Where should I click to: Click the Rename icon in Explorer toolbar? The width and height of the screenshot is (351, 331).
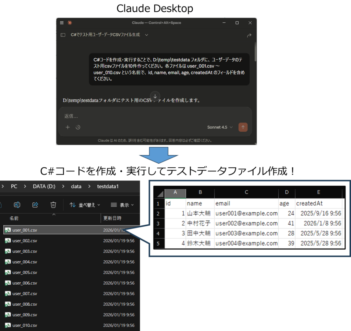tap(17, 205)
